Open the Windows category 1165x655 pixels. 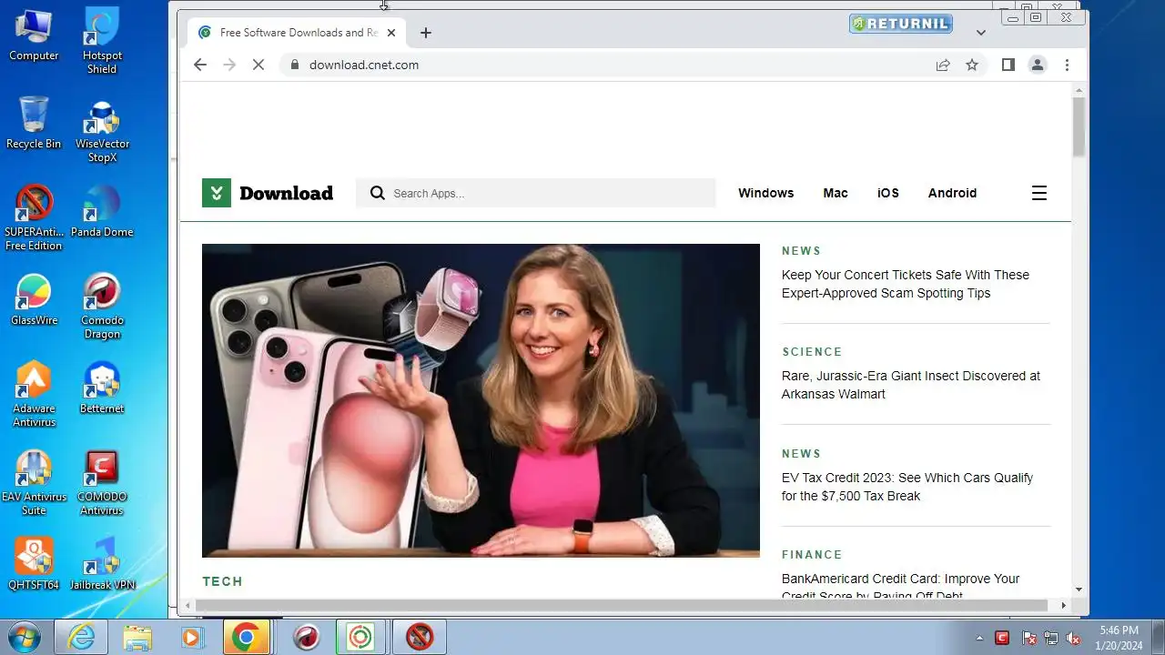click(765, 193)
